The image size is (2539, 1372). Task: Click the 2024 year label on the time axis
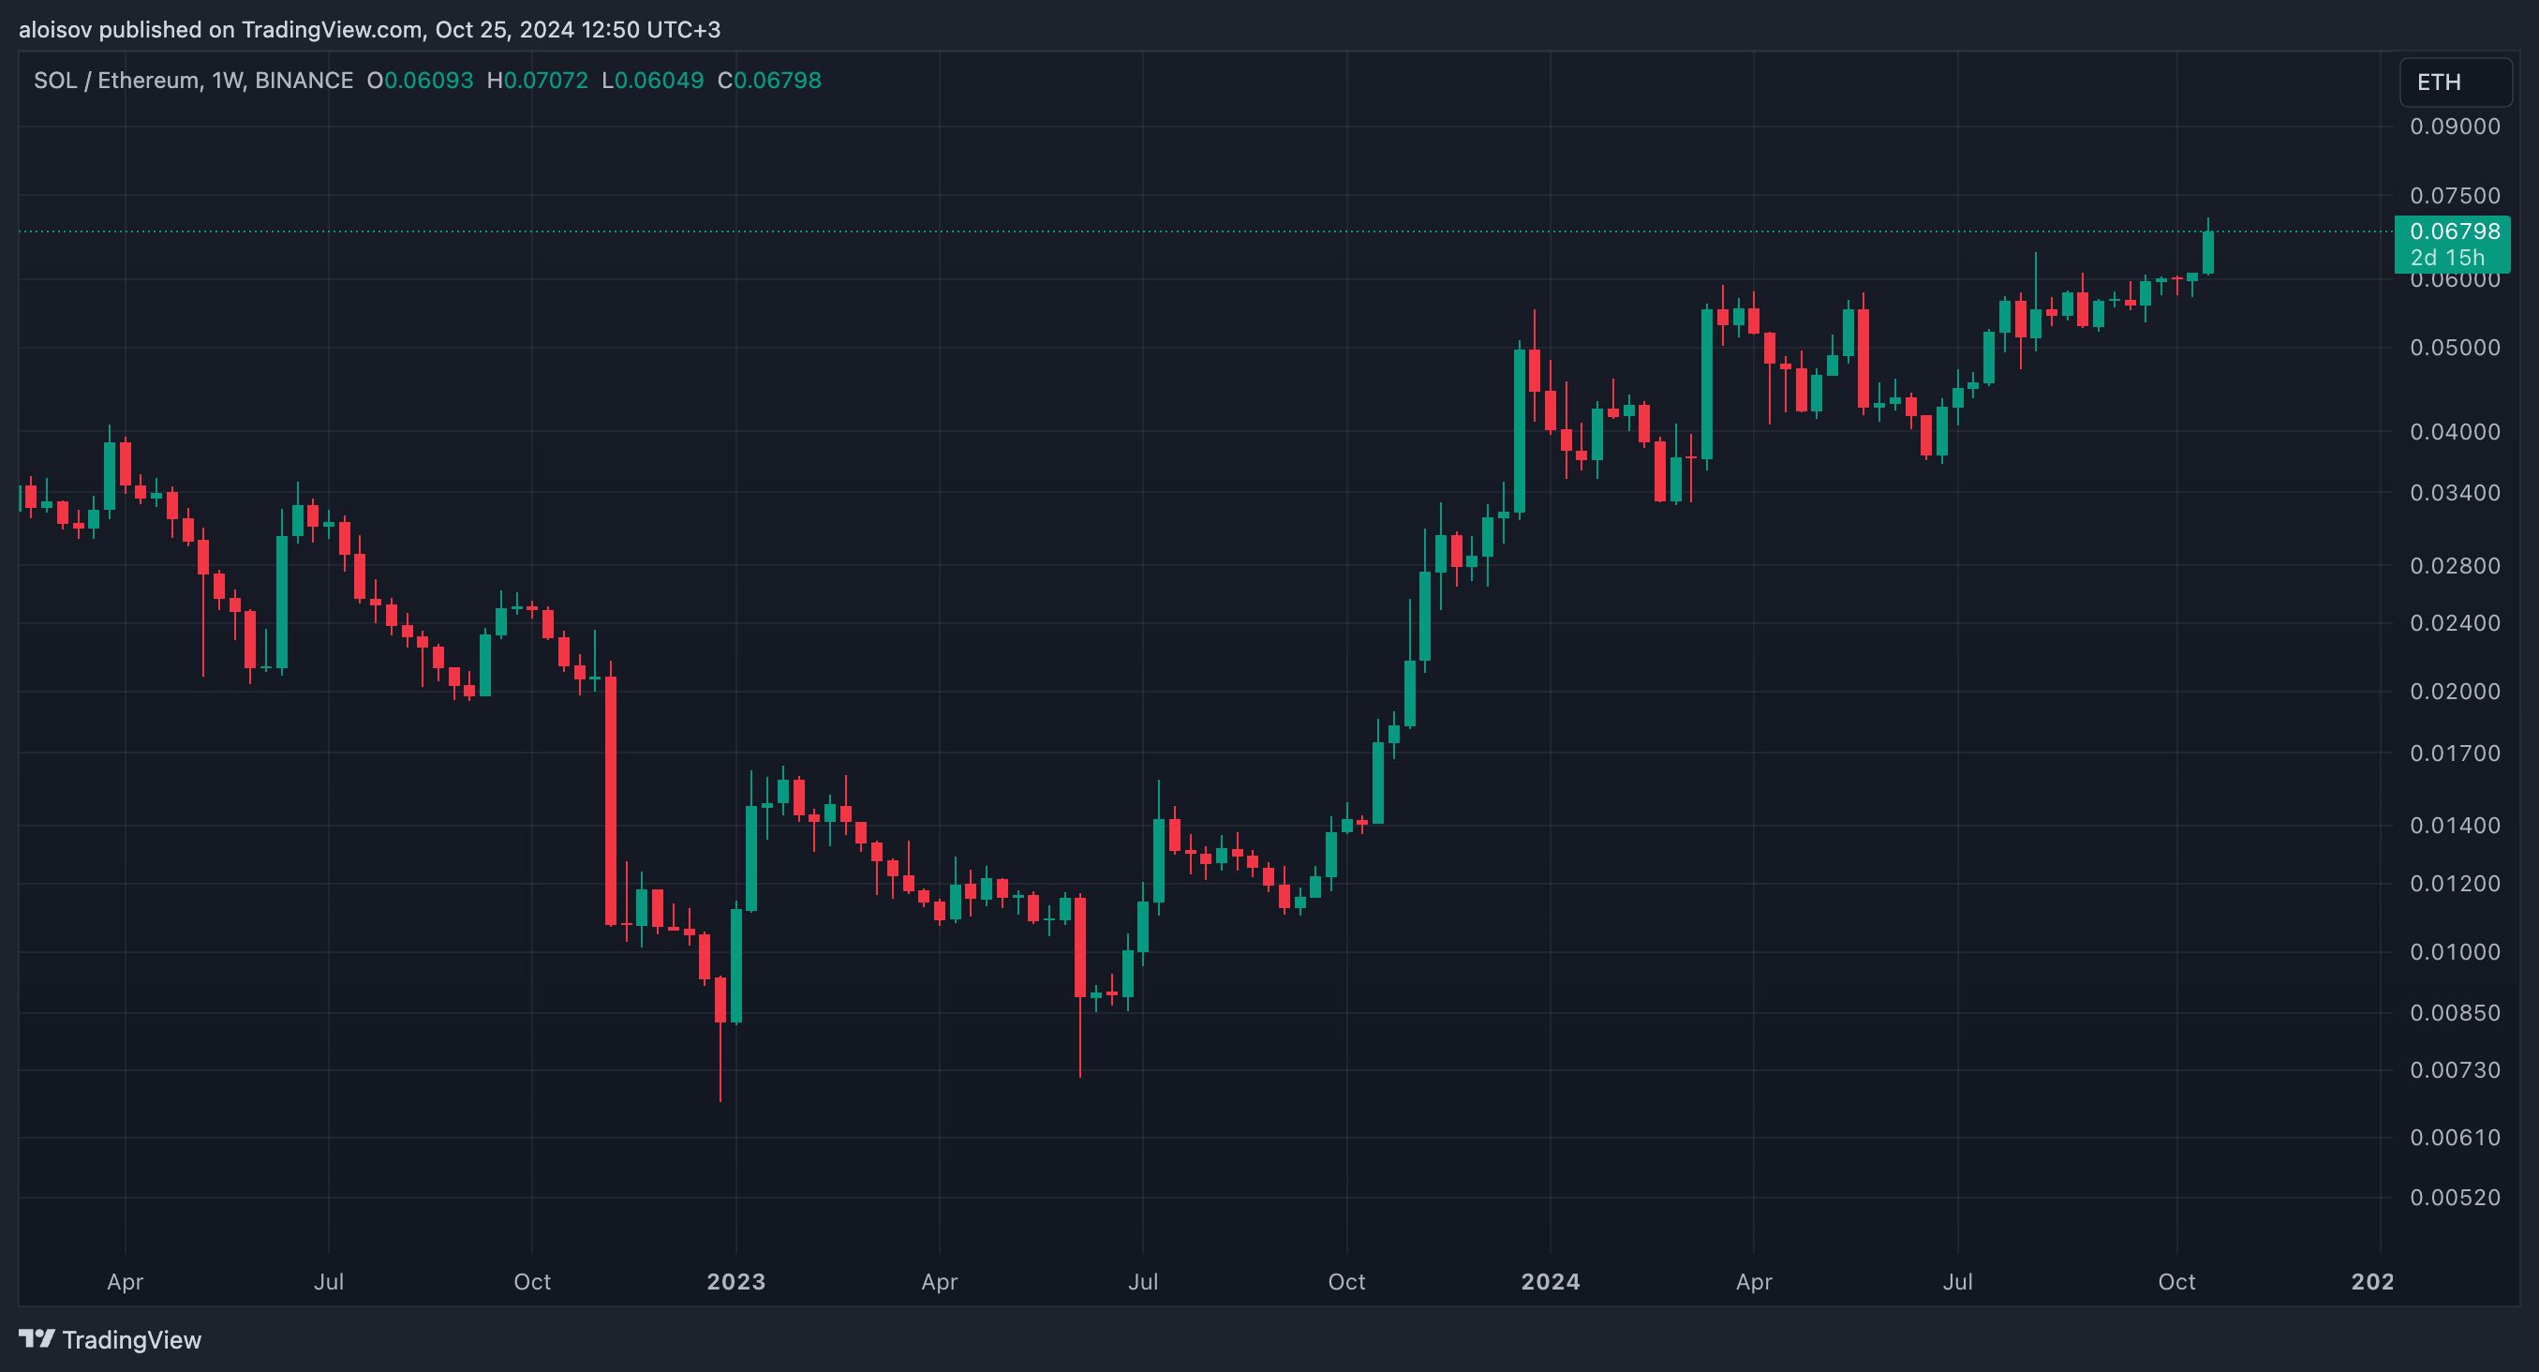tap(1550, 1281)
